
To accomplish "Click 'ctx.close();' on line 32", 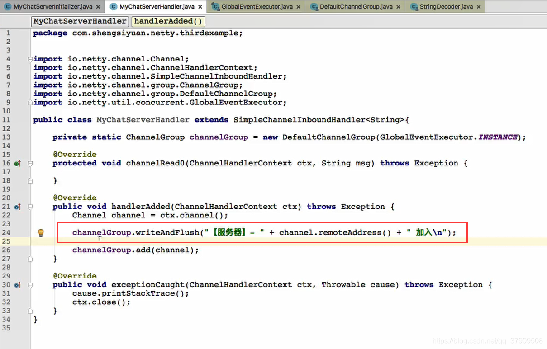I will click(x=101, y=302).
